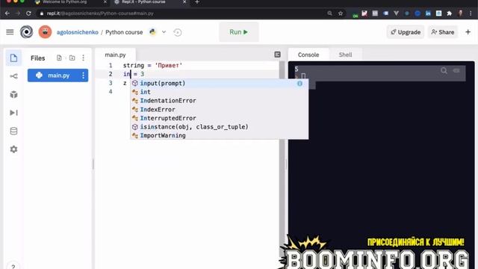Choose IndexError suggestion
Image resolution: width=478 pixels, height=269 pixels.
coord(220,110)
